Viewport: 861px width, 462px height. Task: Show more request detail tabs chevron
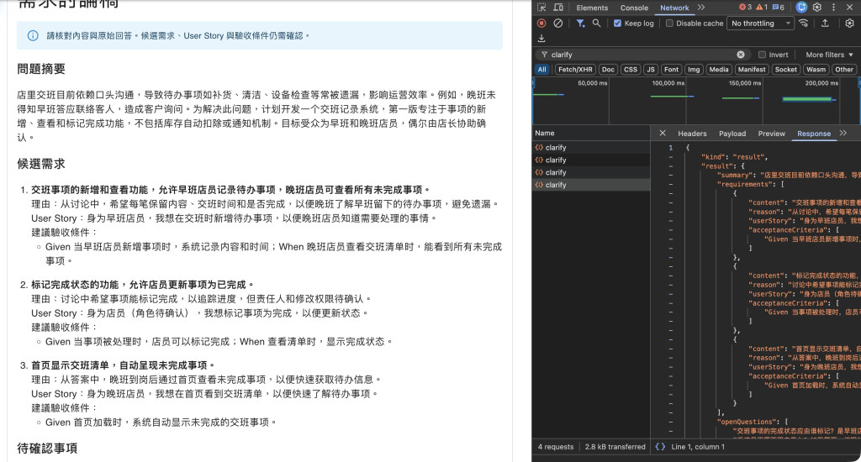[x=843, y=134]
